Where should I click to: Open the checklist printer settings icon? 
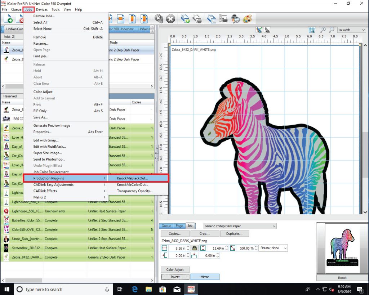point(223,19)
